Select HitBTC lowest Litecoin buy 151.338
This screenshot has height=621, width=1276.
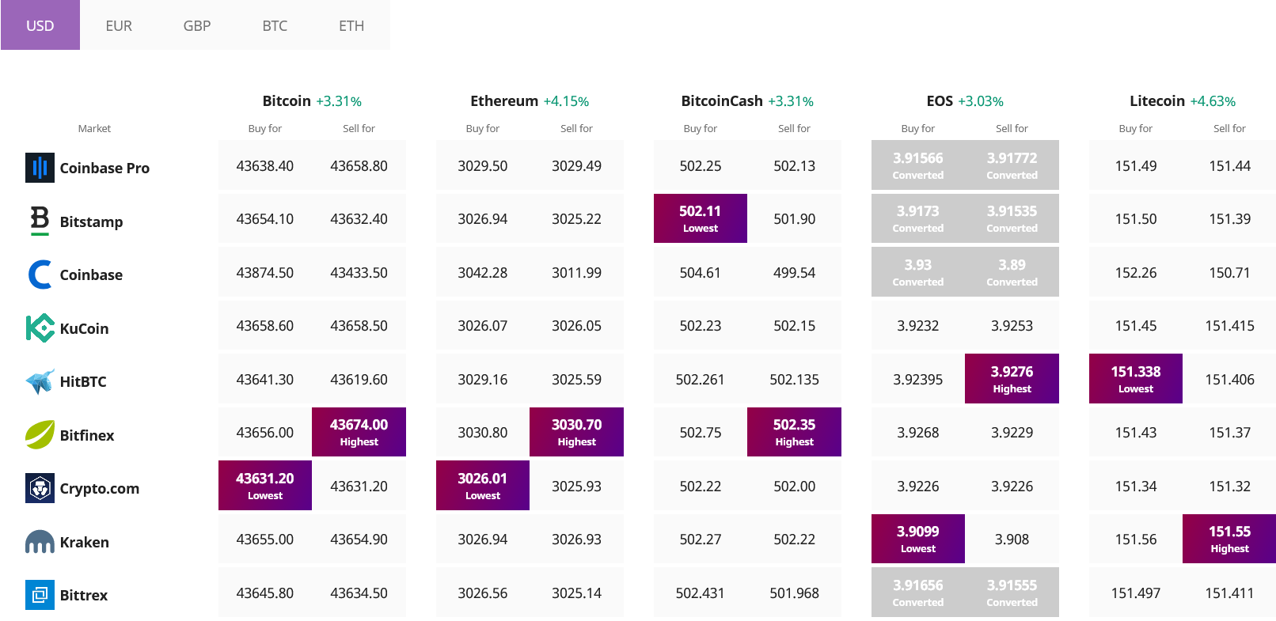[1136, 379]
